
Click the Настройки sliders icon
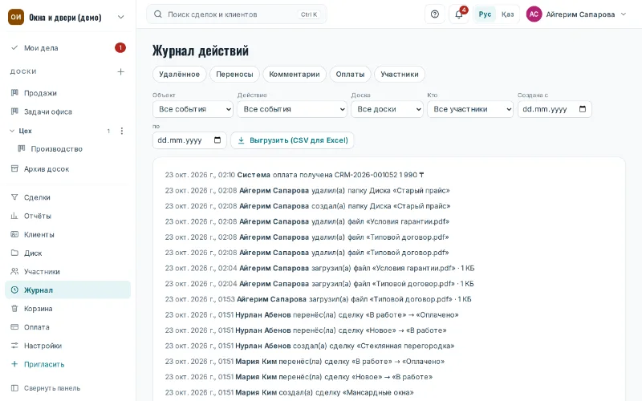click(14, 346)
